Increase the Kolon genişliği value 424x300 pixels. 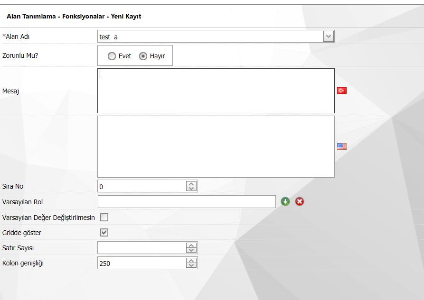191,260
